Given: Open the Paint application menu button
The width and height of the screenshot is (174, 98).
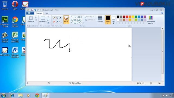Looking at the screenshot, I should (30, 13).
